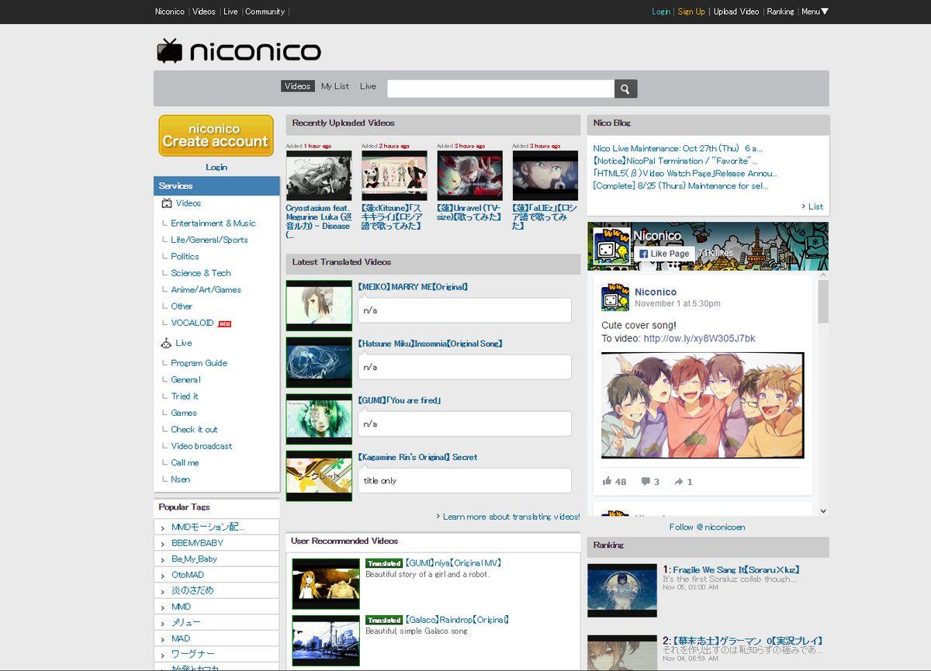Select the Live search tab

tap(368, 86)
